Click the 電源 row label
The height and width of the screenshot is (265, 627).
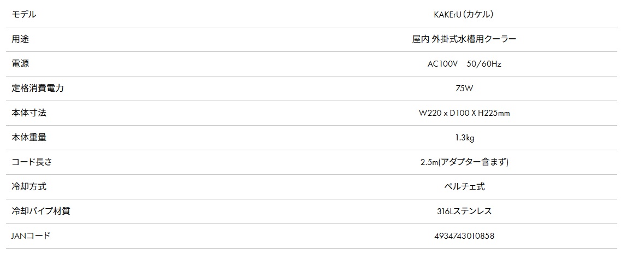tap(20, 63)
